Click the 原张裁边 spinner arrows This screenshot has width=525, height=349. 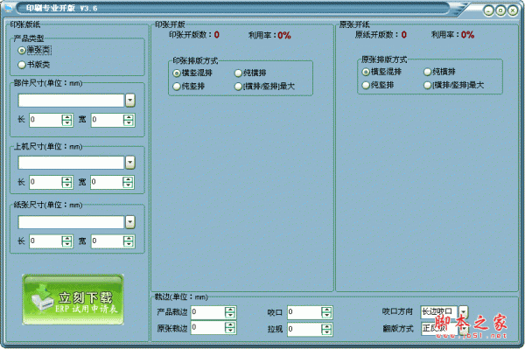click(x=230, y=328)
